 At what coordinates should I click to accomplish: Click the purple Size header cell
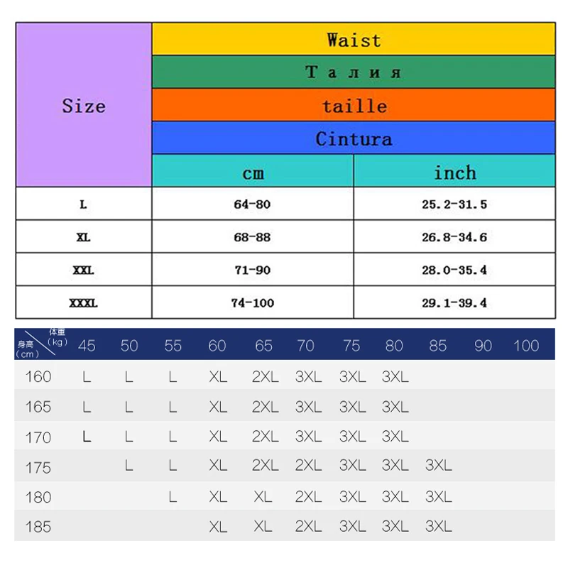84,104
